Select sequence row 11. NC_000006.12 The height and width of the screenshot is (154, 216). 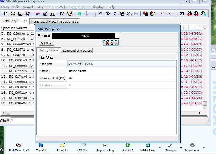tap(17, 66)
